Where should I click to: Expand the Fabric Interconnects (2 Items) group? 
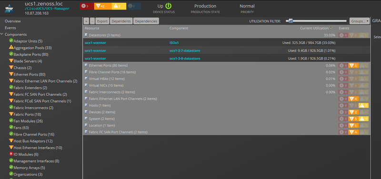point(86,92)
